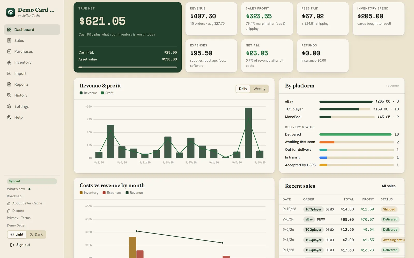
Task: Click the $12.90 total in recent sales
Action: tap(347, 230)
